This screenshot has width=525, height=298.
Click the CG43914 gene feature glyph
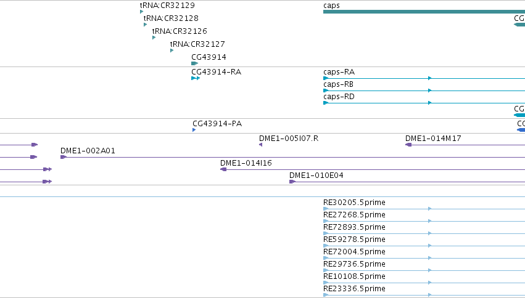[x=194, y=63]
